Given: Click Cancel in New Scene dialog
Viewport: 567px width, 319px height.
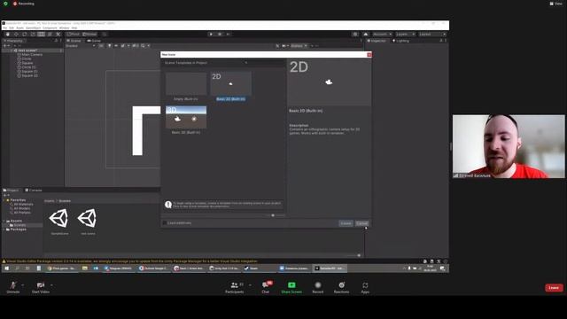Looking at the screenshot, I should pyautogui.click(x=361, y=223).
